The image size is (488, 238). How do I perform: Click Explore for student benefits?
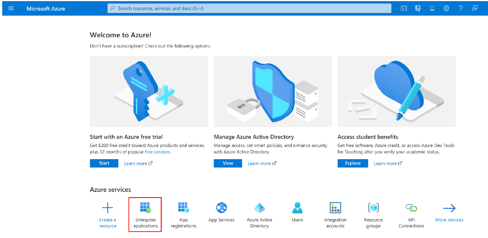[352, 163]
